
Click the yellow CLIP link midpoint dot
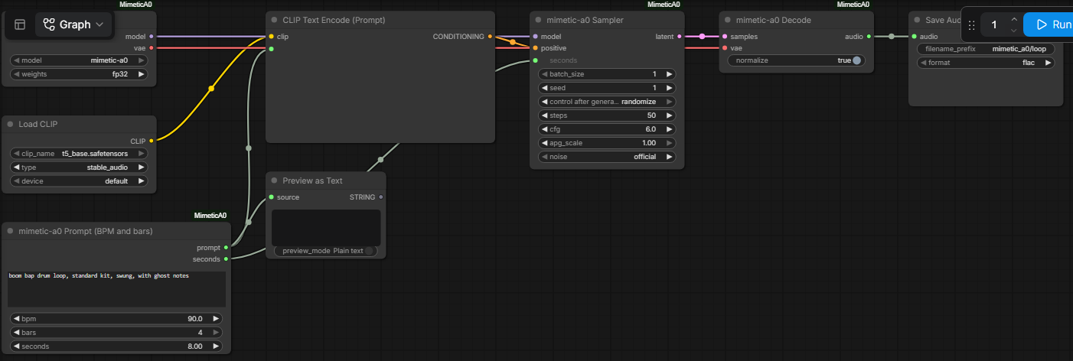tap(211, 89)
